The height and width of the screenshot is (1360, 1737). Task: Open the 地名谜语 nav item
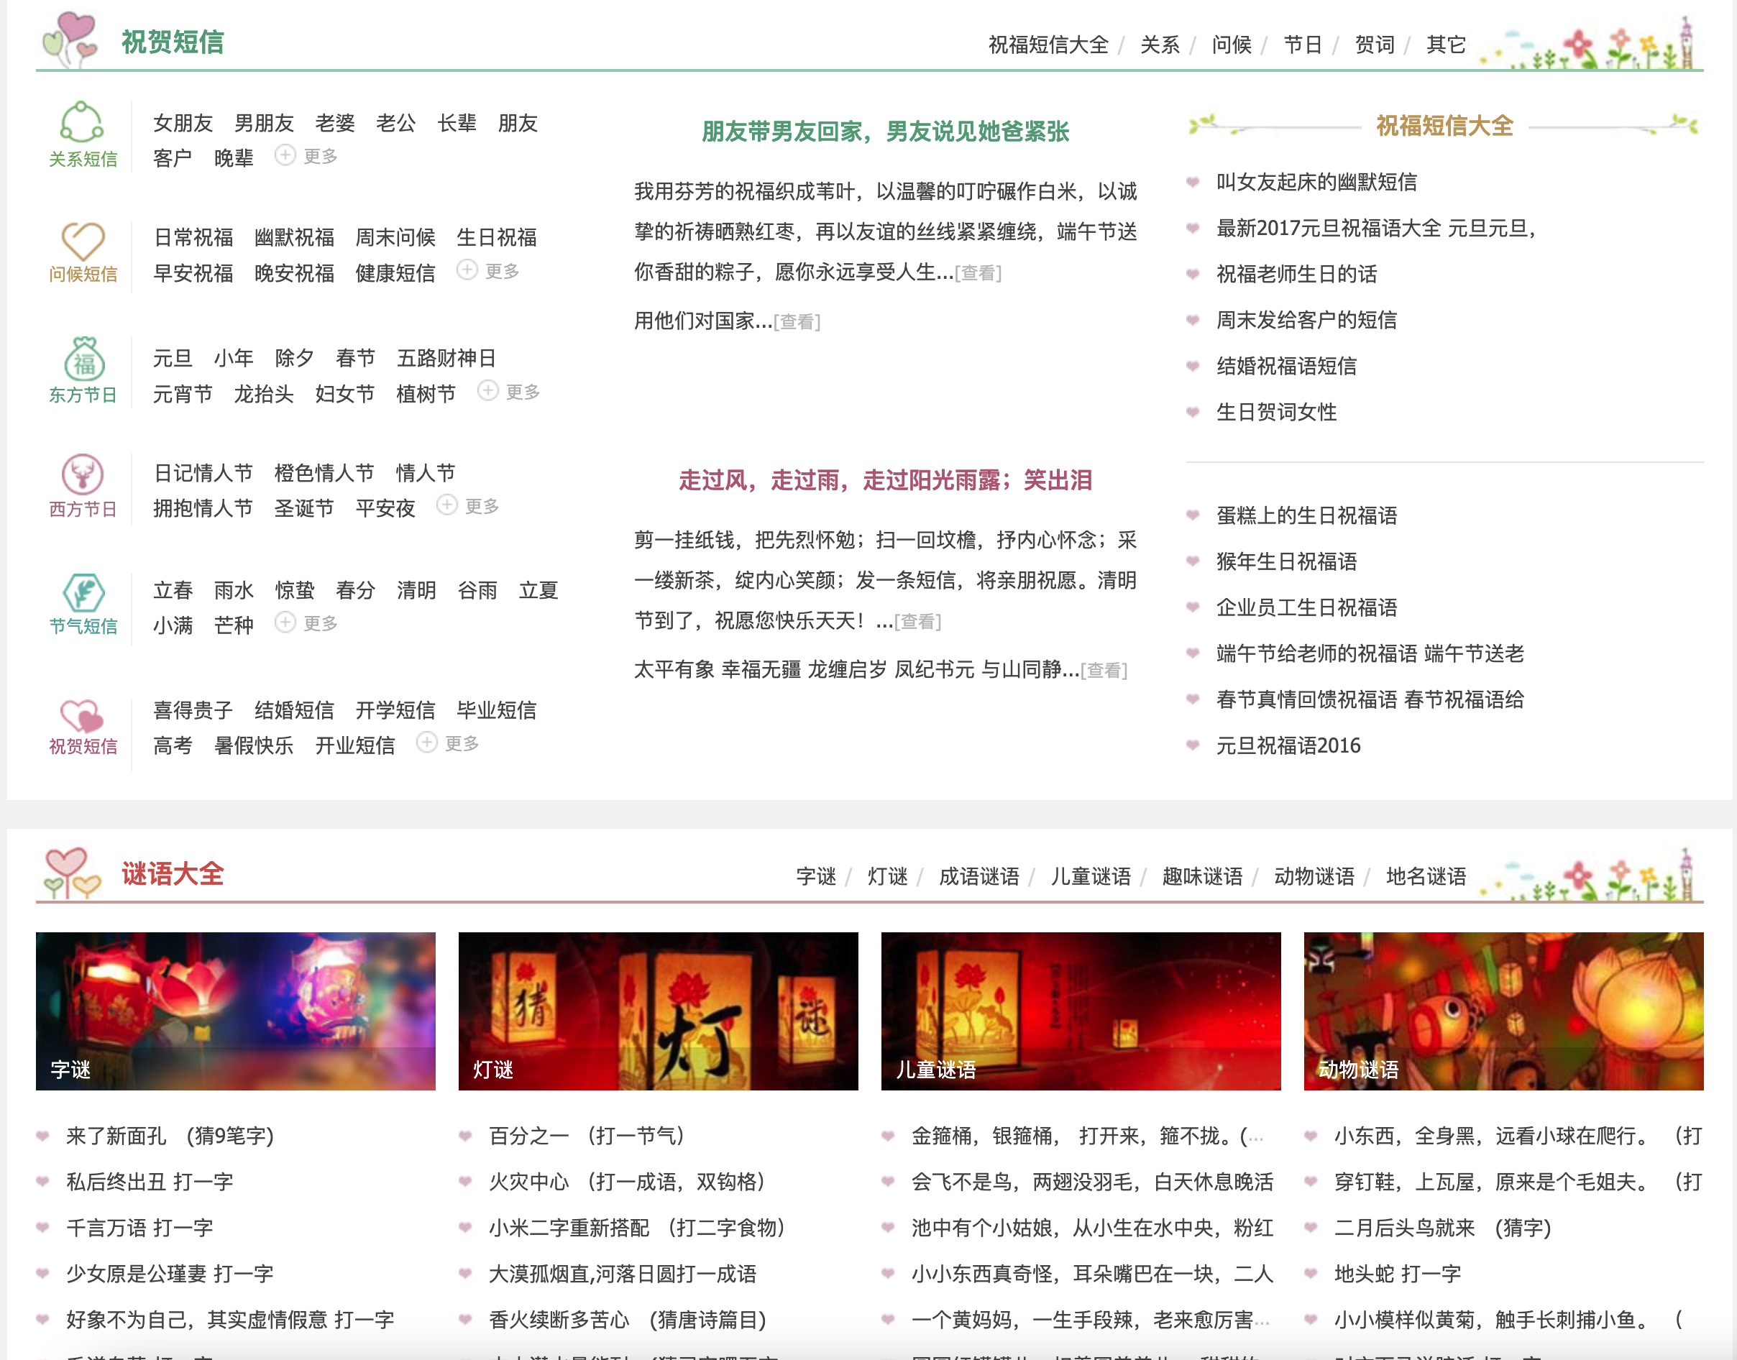[1426, 876]
